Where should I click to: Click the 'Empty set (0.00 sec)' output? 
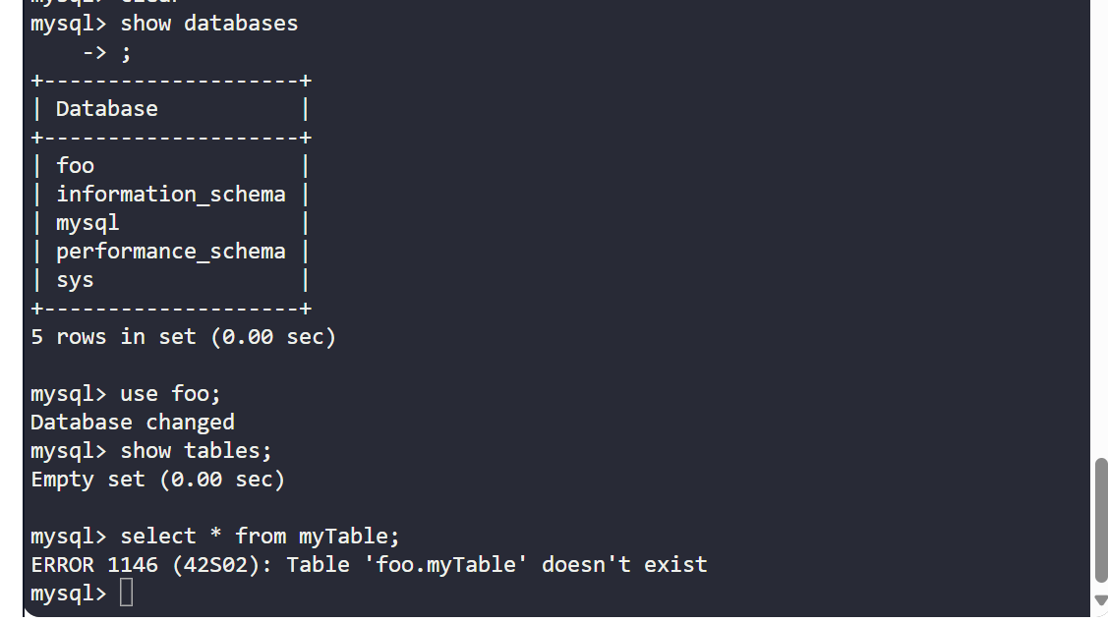(157, 480)
